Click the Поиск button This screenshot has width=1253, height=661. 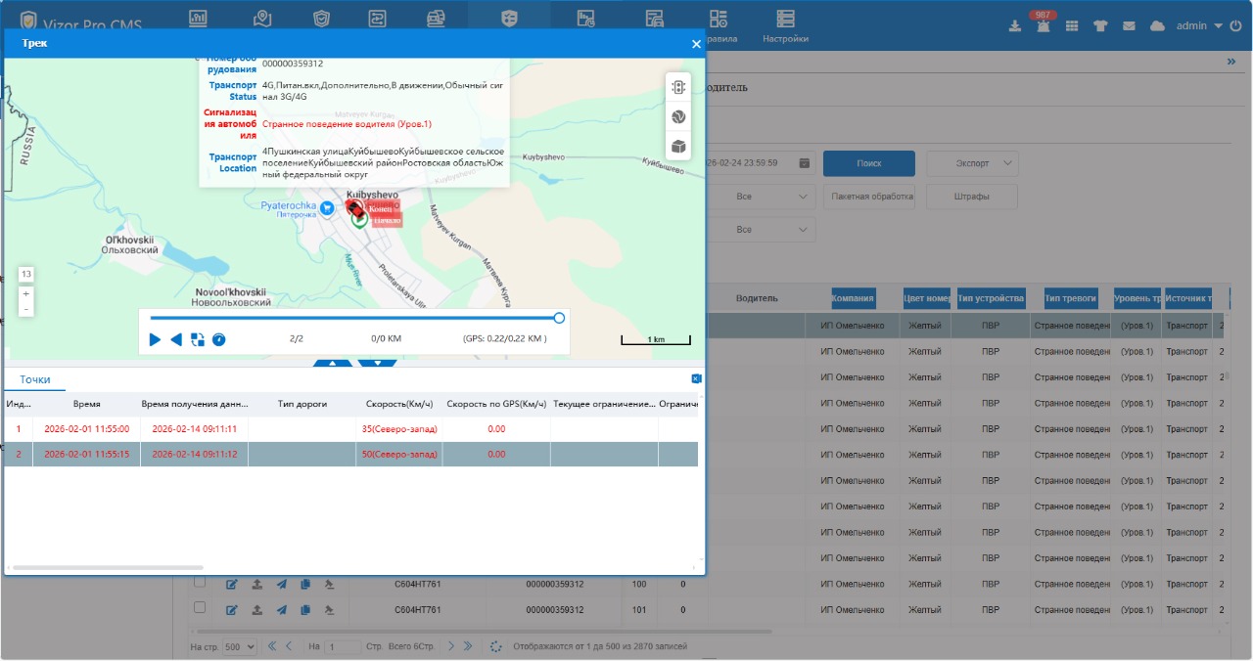point(868,163)
